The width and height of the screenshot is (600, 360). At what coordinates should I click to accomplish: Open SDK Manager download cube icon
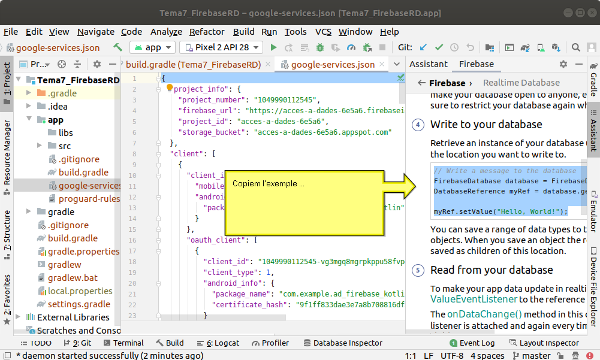click(x=556, y=47)
